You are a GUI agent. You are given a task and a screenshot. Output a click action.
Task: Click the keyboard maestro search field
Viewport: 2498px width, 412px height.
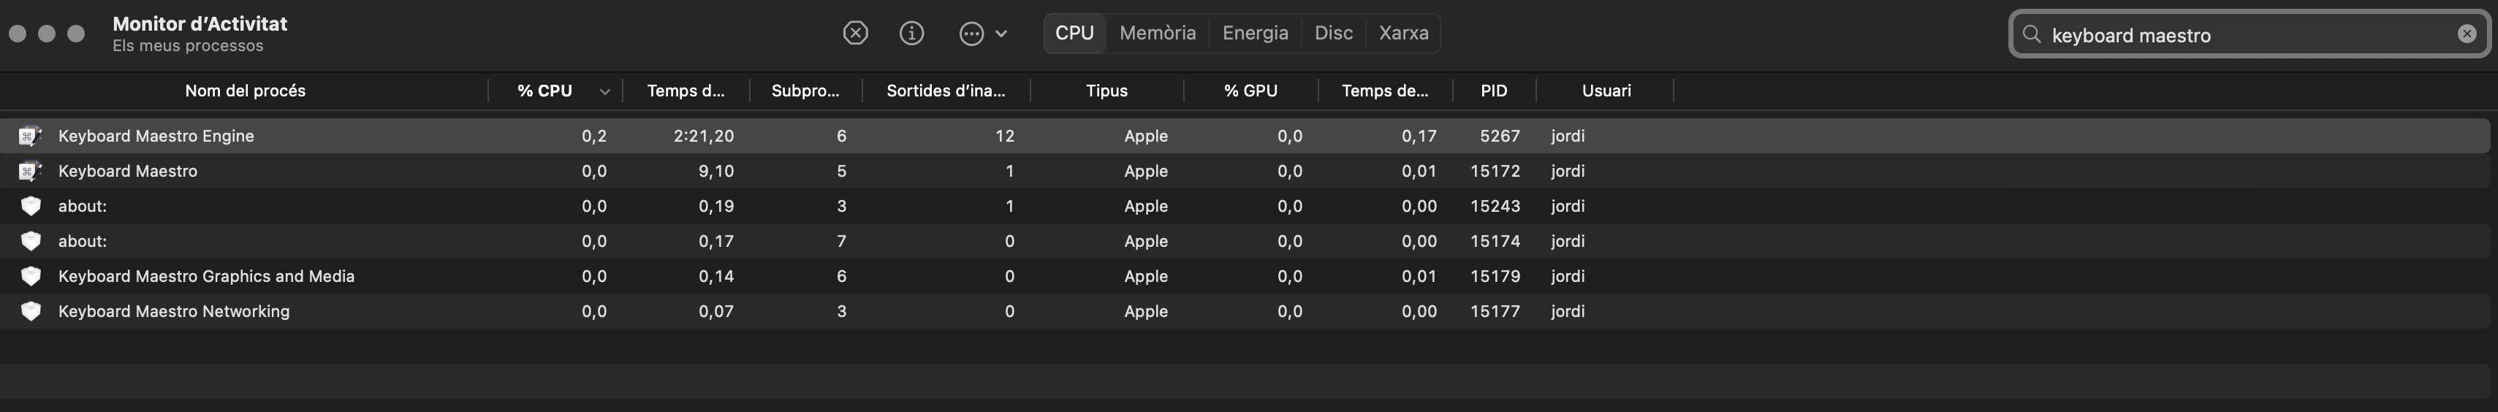(x=2250, y=35)
